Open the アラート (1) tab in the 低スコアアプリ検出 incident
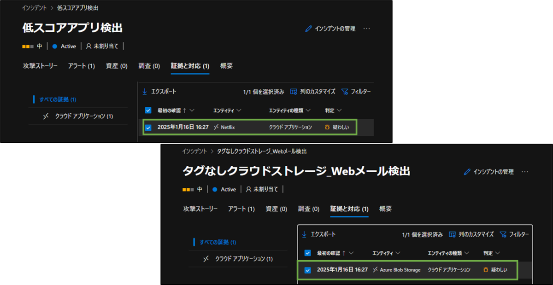 [x=82, y=66]
